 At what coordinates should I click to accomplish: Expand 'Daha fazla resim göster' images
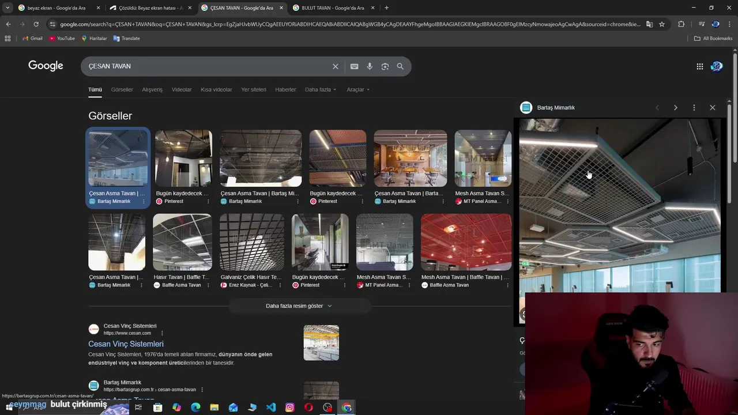tap(299, 306)
